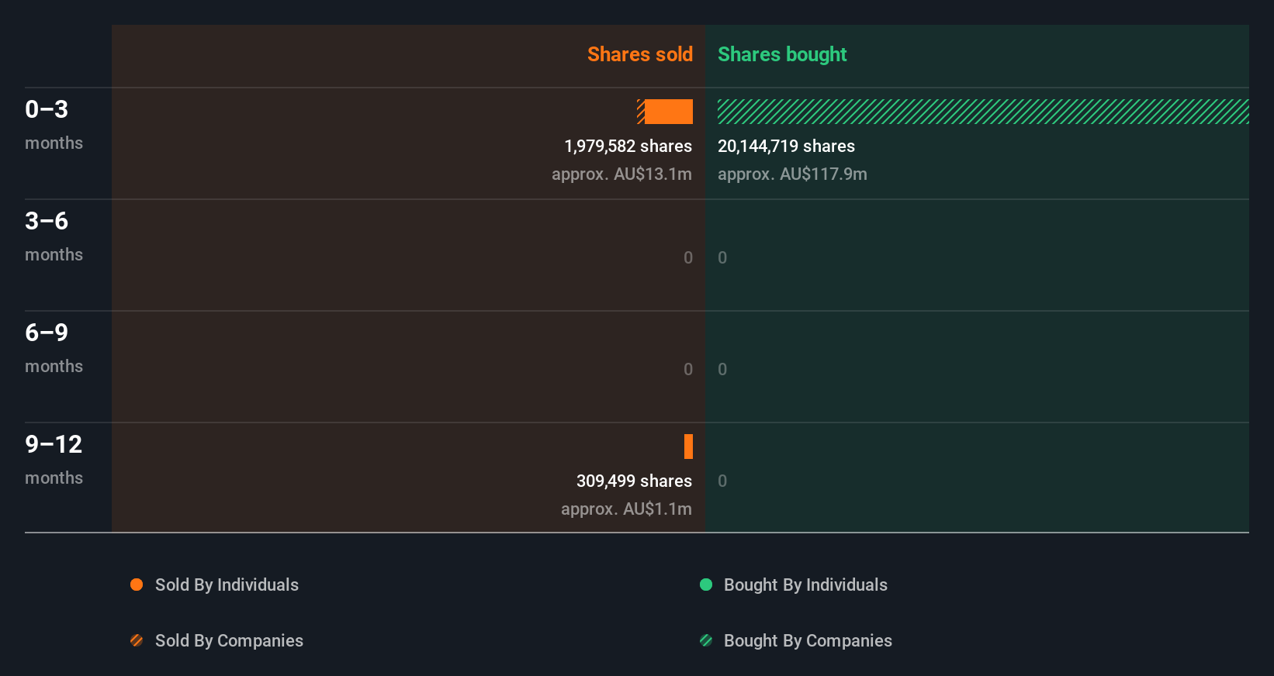
Task: Click the 20,144,719 shares value
Action: 786,147
